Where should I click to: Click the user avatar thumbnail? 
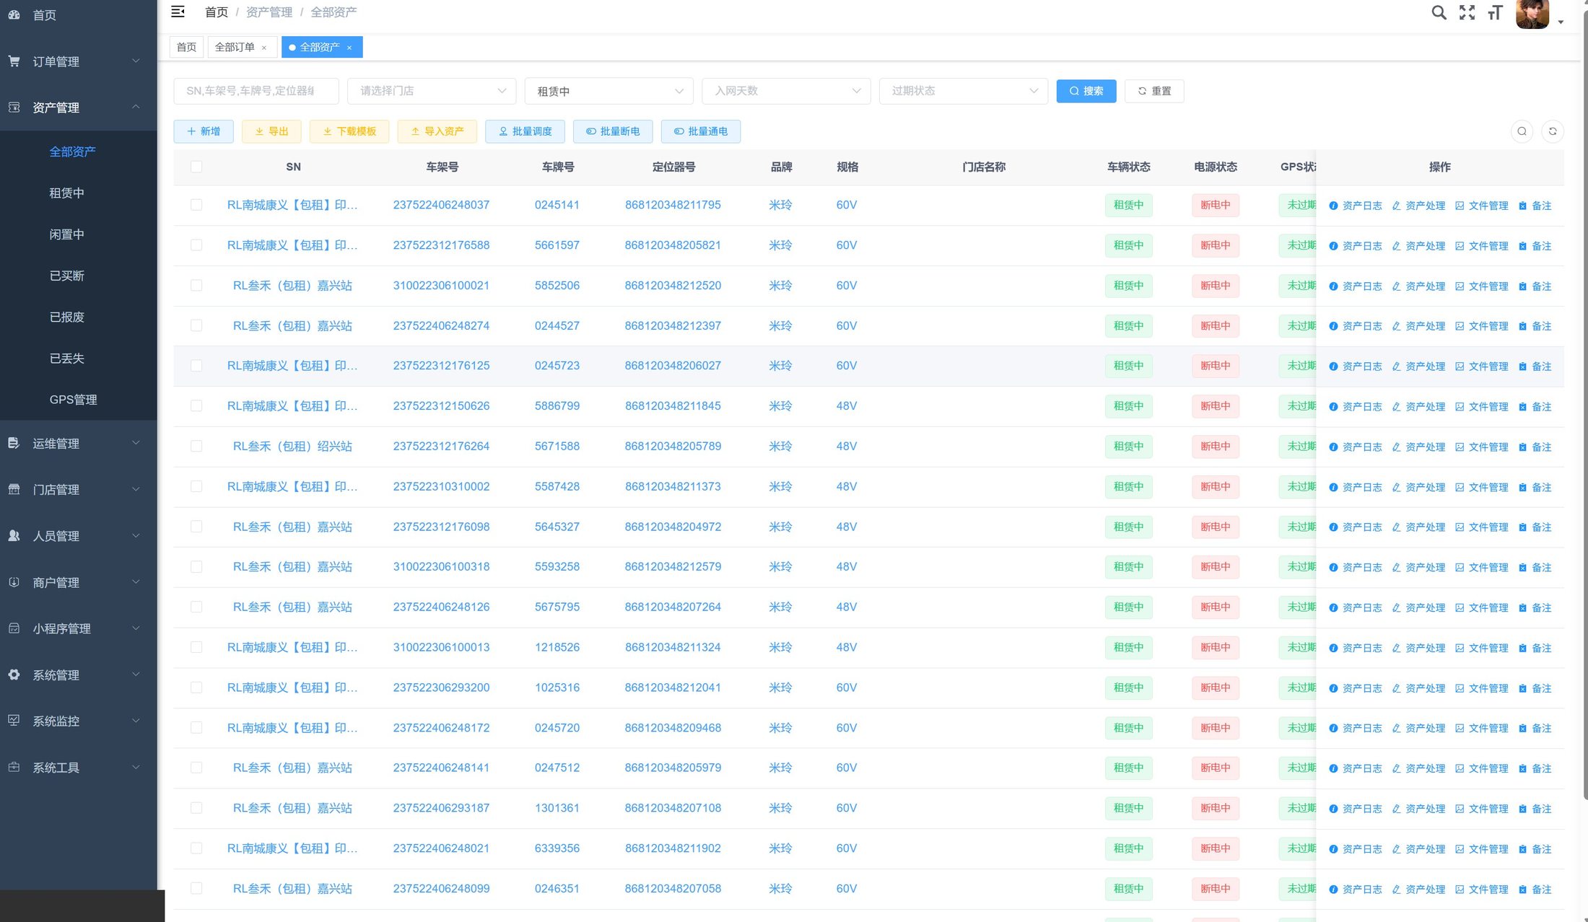[x=1532, y=14]
